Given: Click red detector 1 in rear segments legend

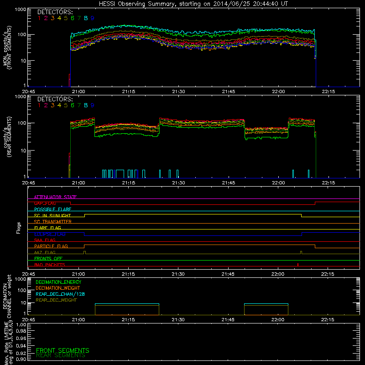Looking at the screenshot, I should pos(39,105).
